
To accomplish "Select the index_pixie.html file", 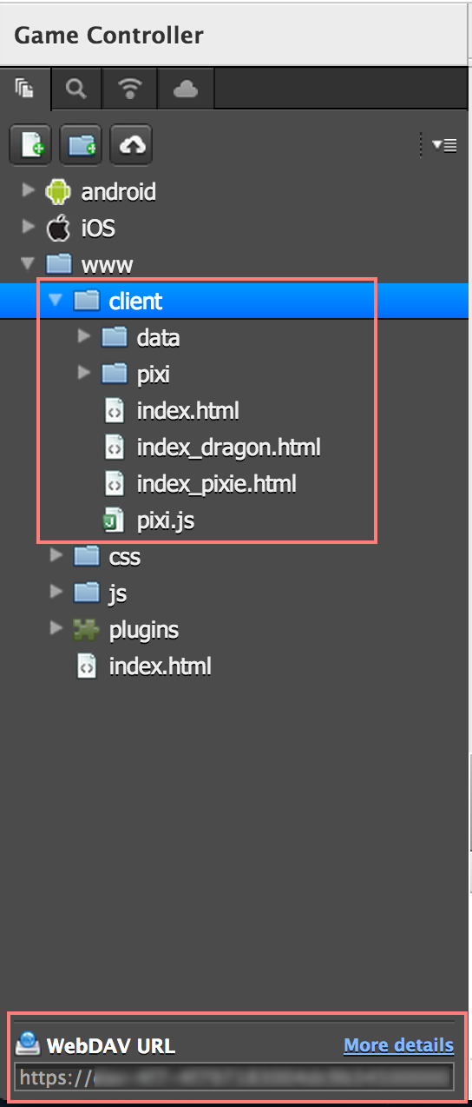I will point(216,483).
